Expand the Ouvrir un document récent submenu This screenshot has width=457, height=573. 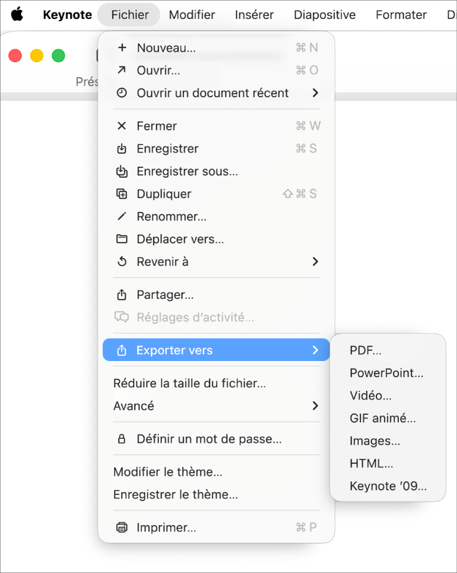[x=316, y=93]
